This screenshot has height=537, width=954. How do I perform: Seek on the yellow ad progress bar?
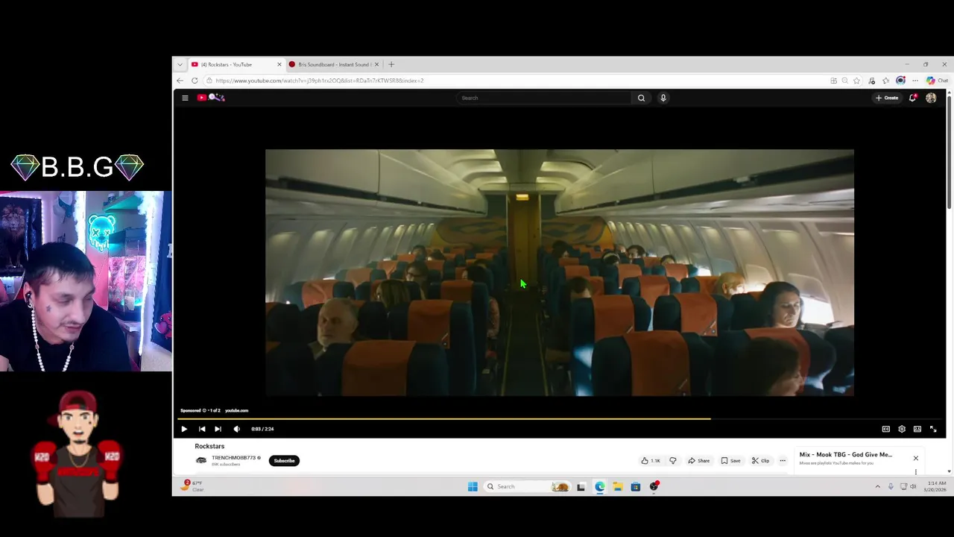coord(443,418)
